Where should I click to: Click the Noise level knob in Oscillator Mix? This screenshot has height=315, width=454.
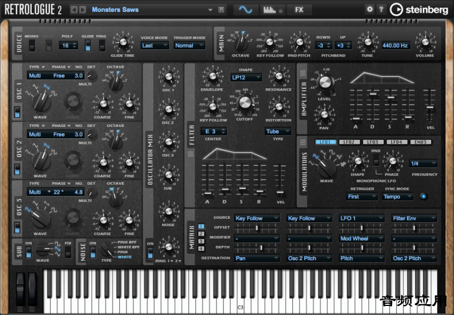tap(169, 211)
